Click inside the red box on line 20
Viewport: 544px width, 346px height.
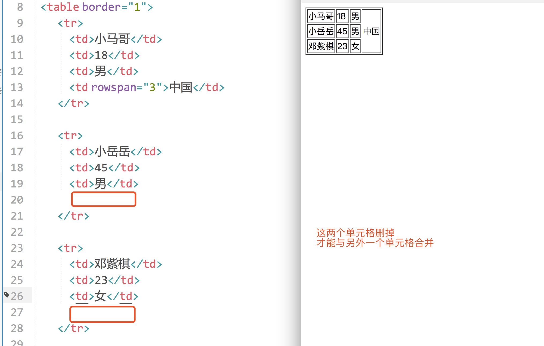tap(104, 199)
